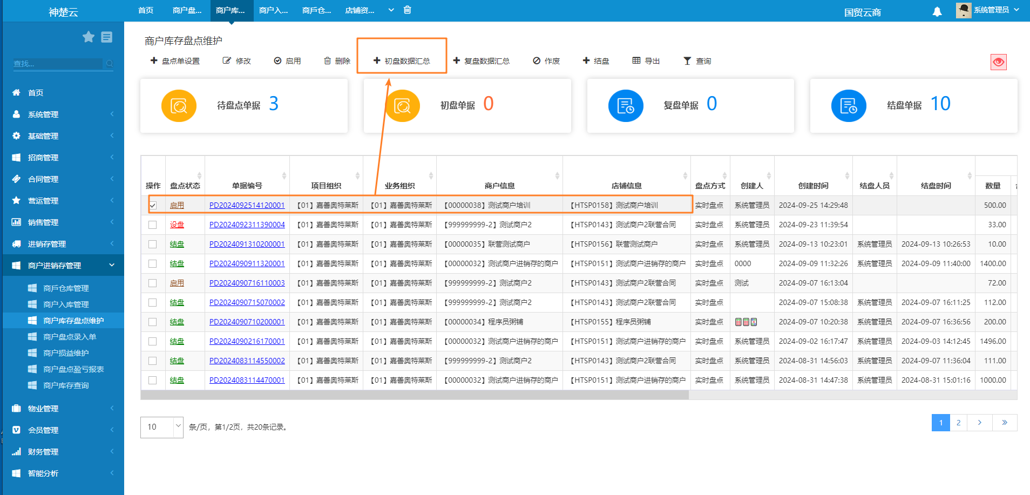1030x495 pixels.
Task: Check the row PD2024090216170001 checkbox
Action: (153, 341)
